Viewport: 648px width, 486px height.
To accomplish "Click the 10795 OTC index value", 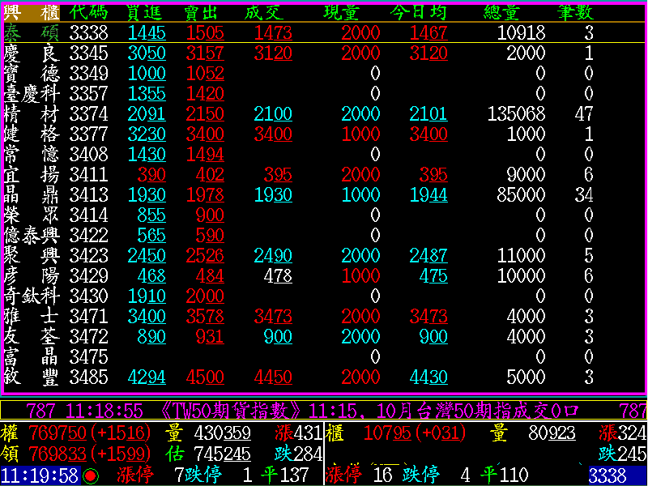I will [390, 433].
